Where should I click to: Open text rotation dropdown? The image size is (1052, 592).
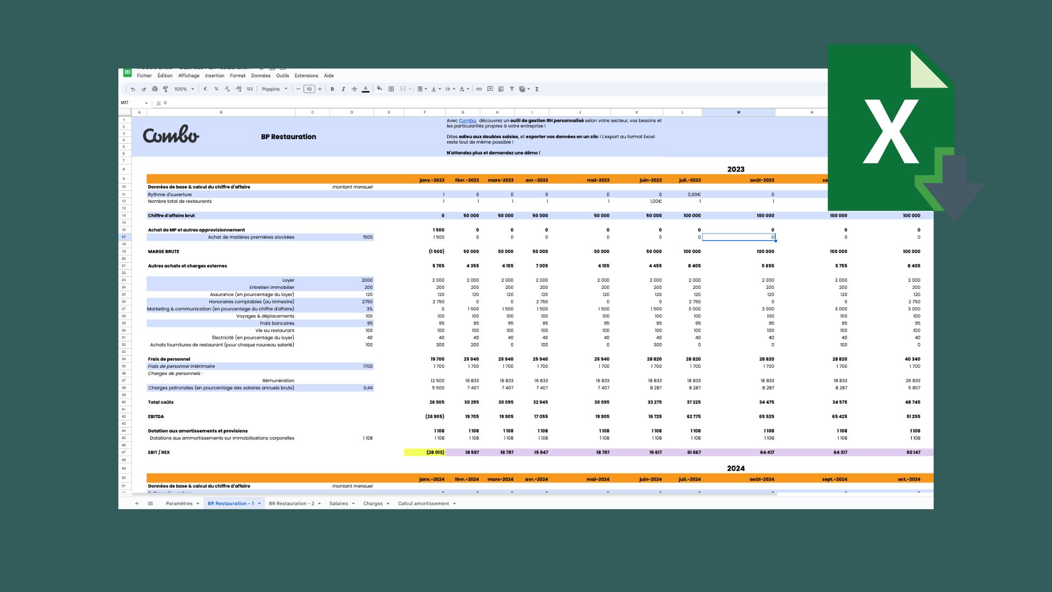[x=464, y=89]
